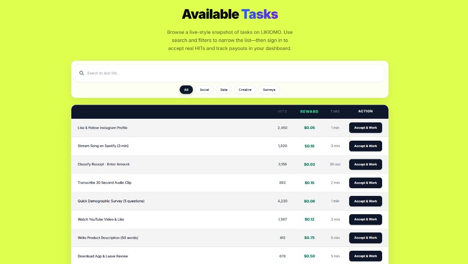Click the $0.50 reward value
The height and width of the screenshot is (264, 468).
tap(309, 256)
